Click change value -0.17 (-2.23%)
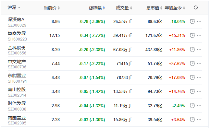 [x=92, y=64]
